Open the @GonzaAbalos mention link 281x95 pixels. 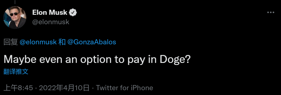(x=92, y=42)
